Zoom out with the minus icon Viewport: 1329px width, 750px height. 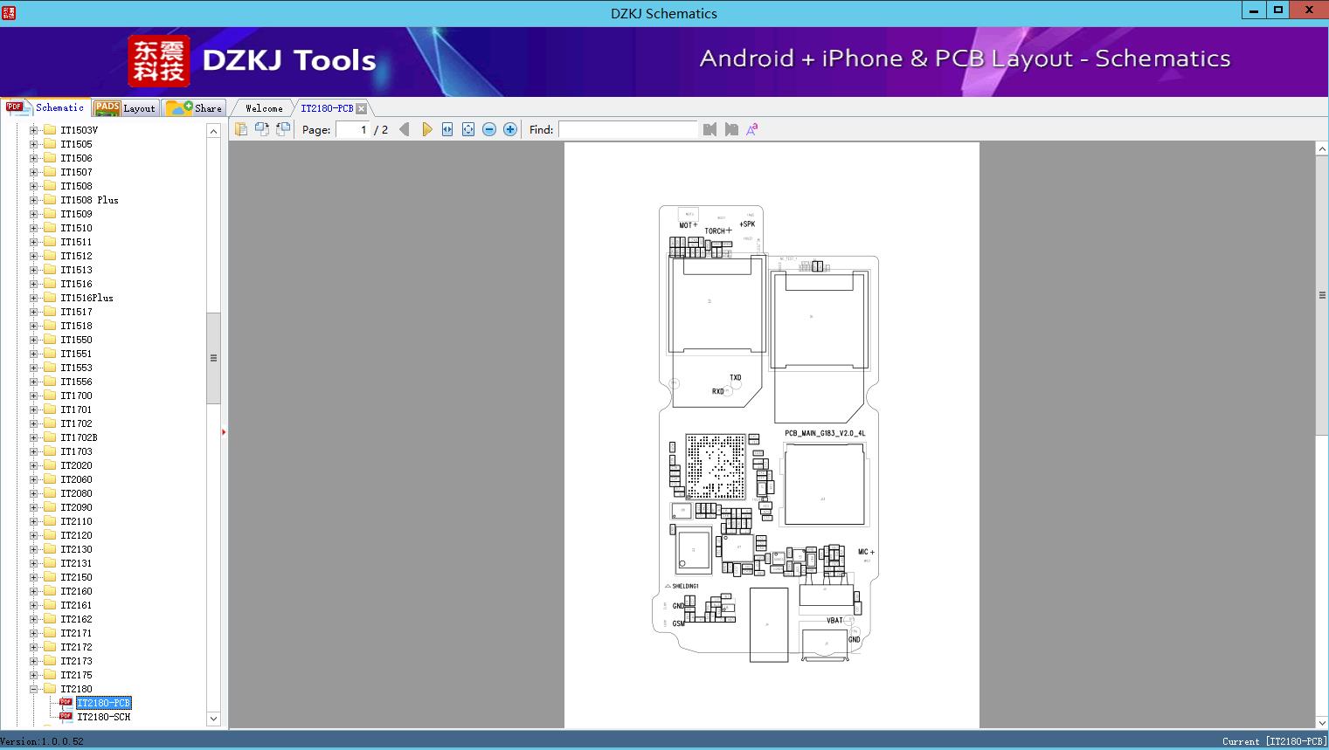(489, 129)
